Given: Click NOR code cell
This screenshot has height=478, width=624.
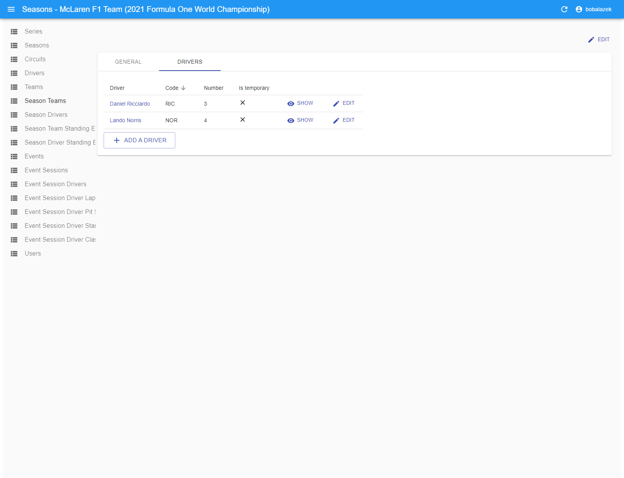Looking at the screenshot, I should (x=171, y=120).
